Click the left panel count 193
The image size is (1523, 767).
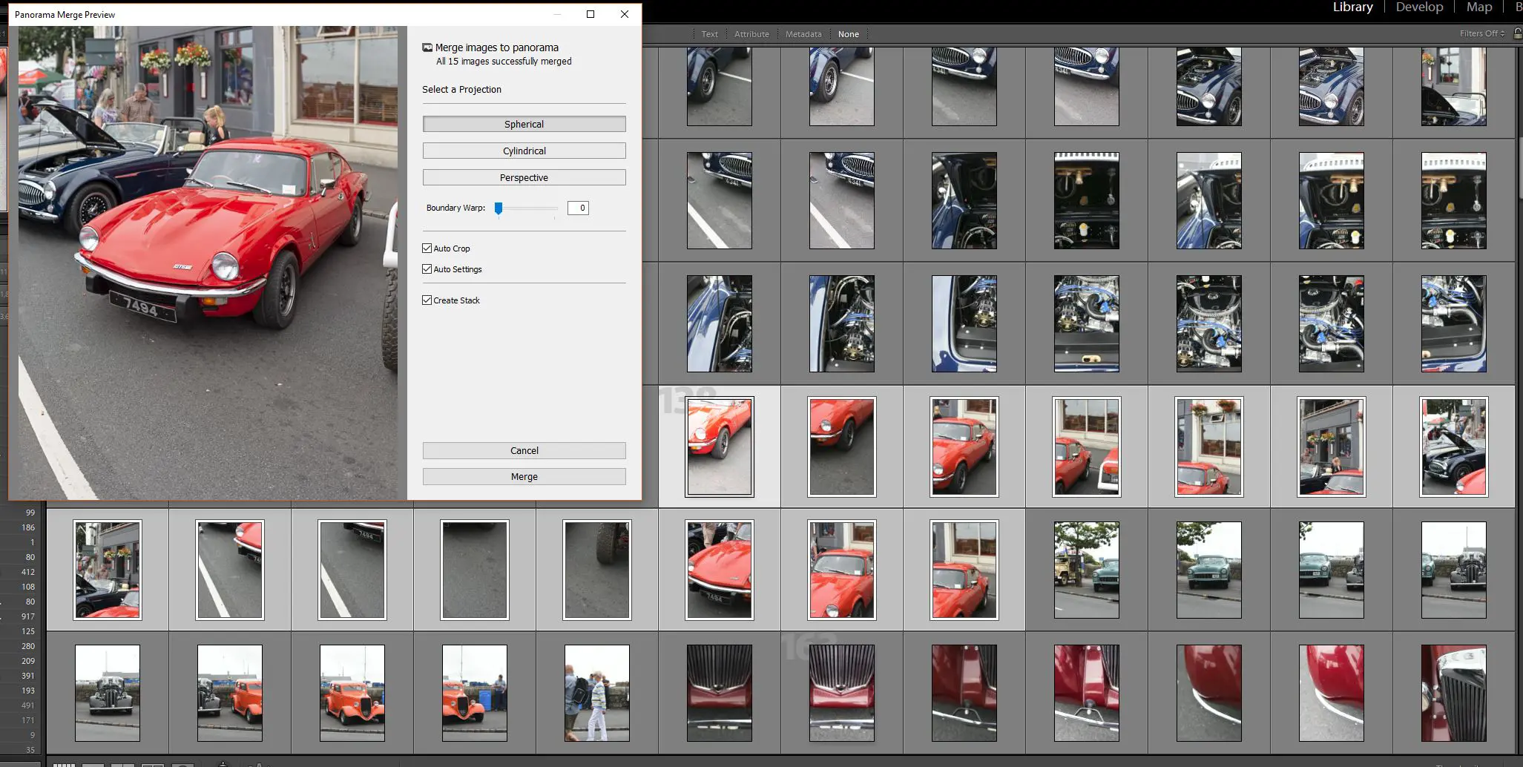tap(28, 691)
